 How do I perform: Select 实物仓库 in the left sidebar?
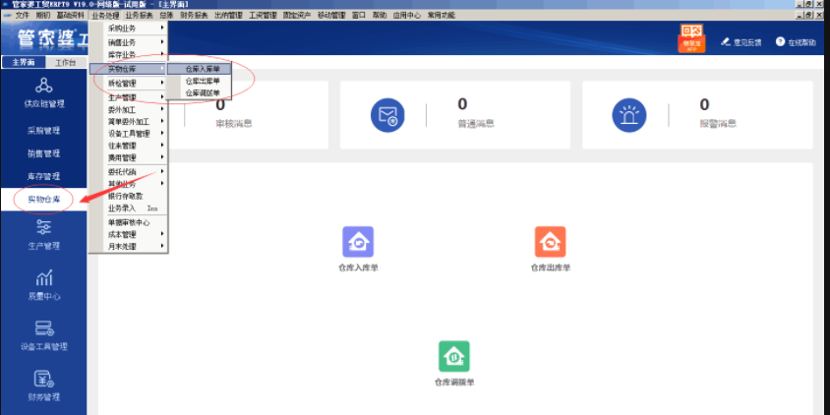(x=43, y=200)
